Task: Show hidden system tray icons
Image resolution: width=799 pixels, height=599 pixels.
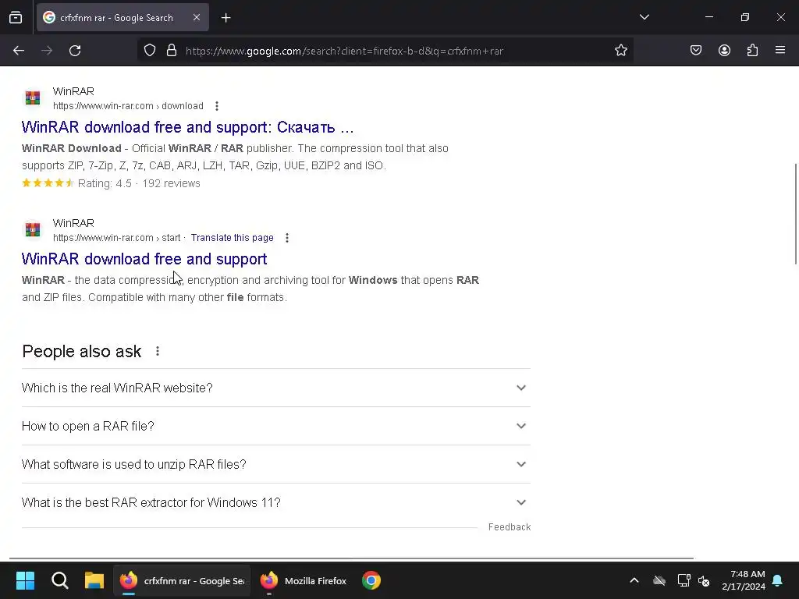Action: pos(634,580)
